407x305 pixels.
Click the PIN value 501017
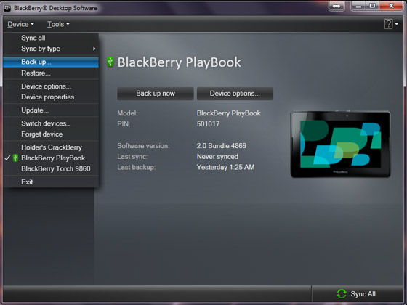click(208, 124)
